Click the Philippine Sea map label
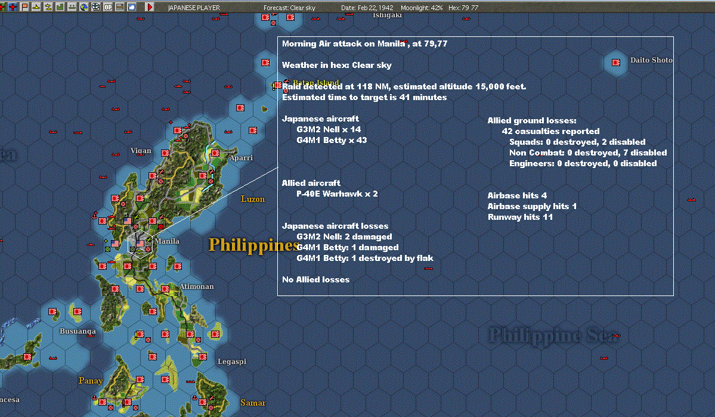This screenshot has width=715, height=417. coord(554,336)
